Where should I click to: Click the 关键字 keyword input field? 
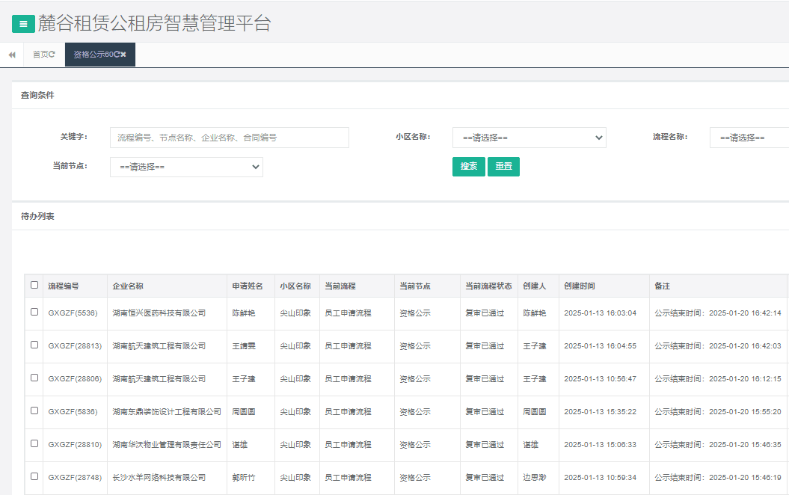[x=228, y=138]
